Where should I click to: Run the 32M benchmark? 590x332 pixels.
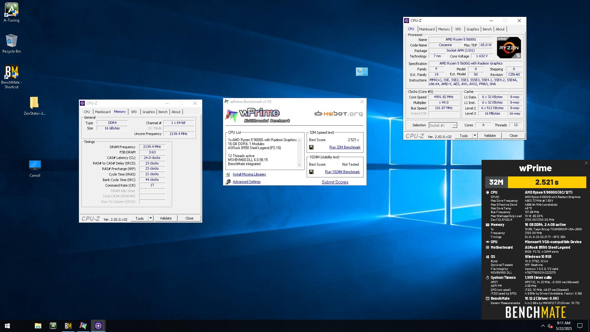coord(345,147)
